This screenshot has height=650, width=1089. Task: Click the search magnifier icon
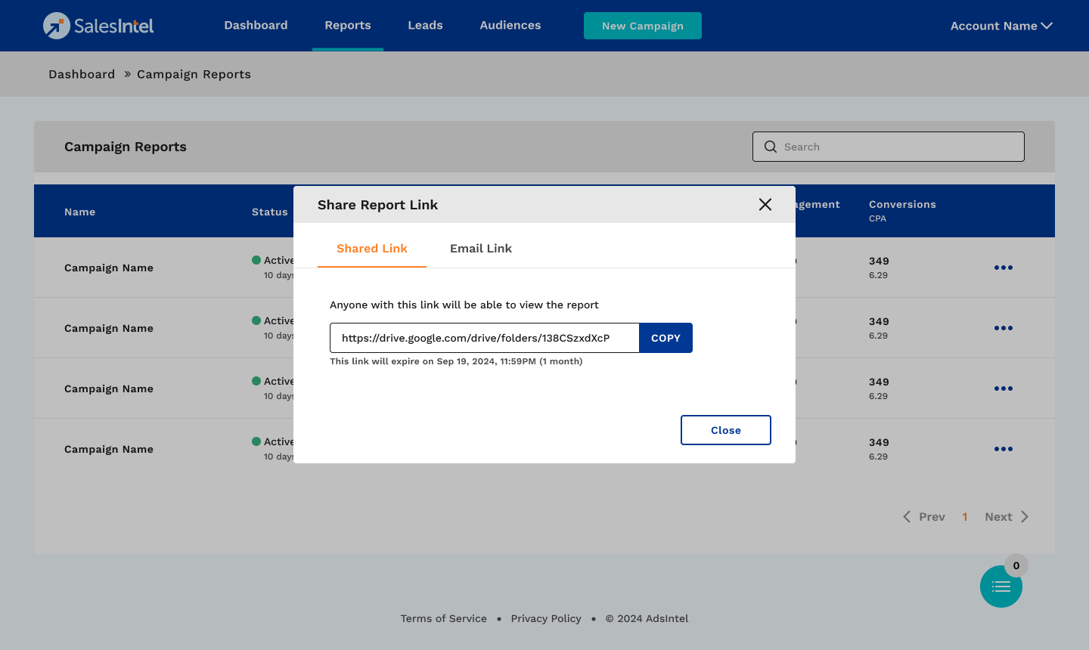coord(771,147)
